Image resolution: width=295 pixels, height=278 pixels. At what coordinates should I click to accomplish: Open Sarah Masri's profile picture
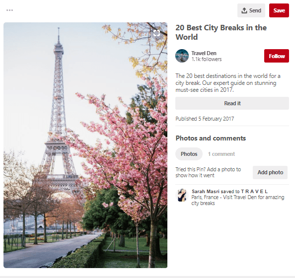point(182,195)
